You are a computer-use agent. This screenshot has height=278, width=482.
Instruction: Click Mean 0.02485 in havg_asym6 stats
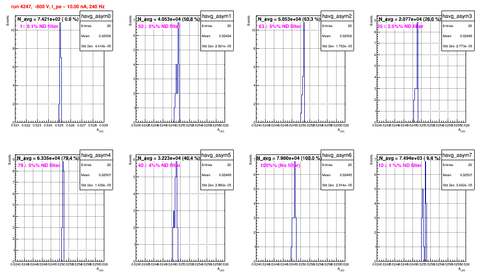(x=337, y=175)
